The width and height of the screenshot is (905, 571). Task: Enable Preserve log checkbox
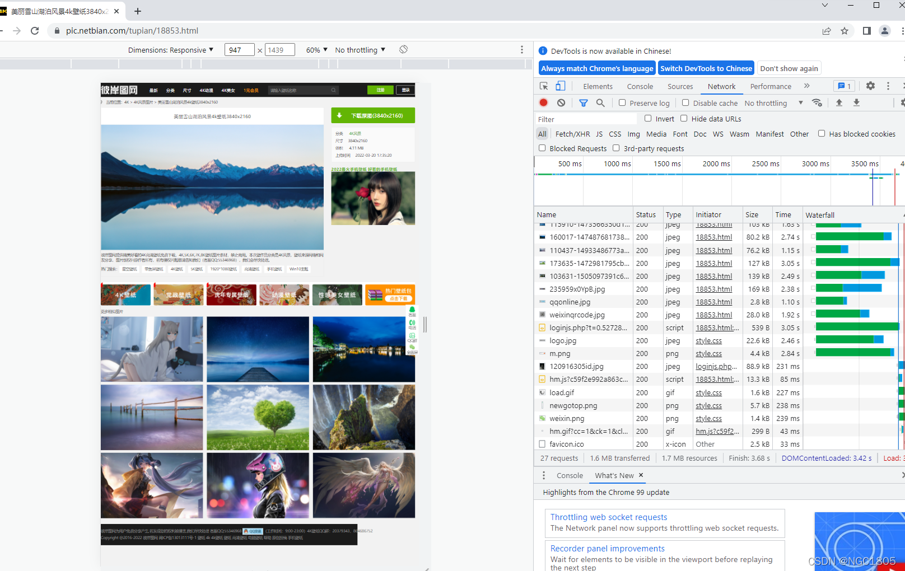click(622, 103)
